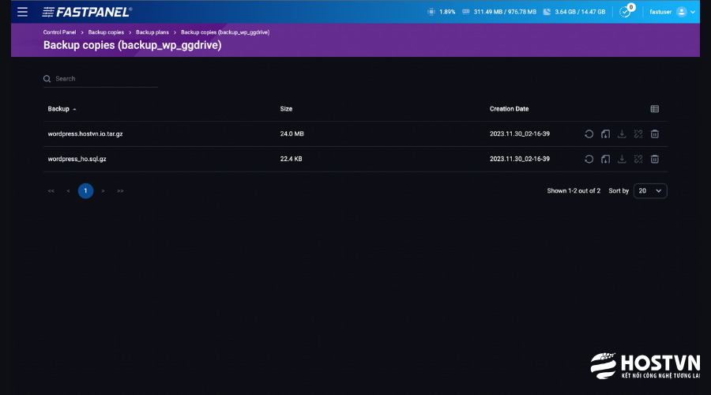711x395 pixels.
Task: Open the Backup copies breadcrumb link
Action: click(106, 32)
